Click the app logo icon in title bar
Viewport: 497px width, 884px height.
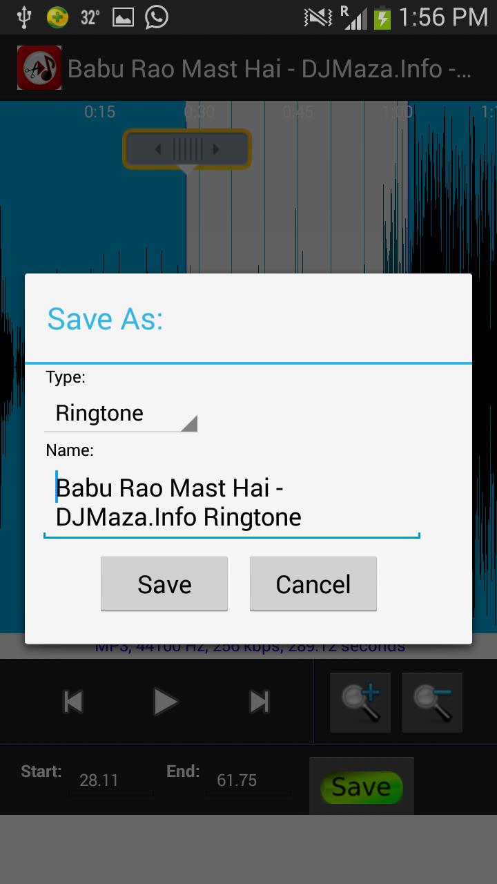(39, 68)
